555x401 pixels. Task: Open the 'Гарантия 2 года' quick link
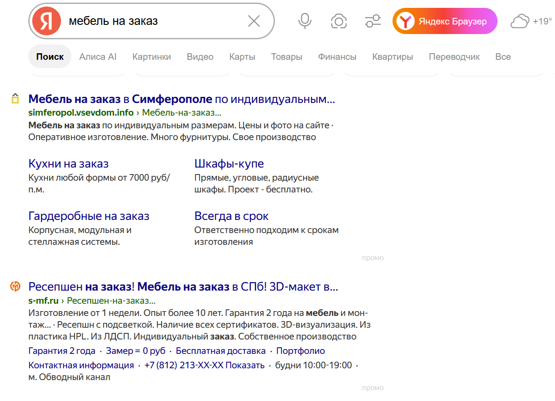coord(62,351)
